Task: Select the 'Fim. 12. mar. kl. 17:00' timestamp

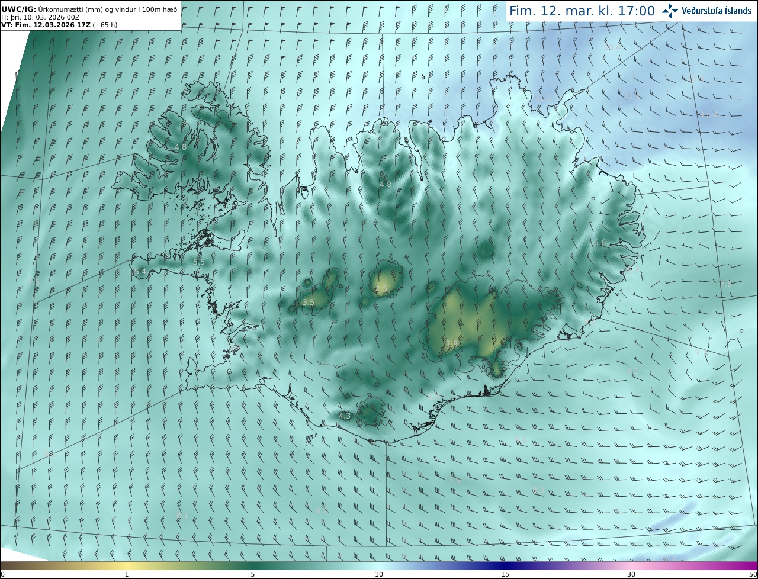Action: (582, 11)
